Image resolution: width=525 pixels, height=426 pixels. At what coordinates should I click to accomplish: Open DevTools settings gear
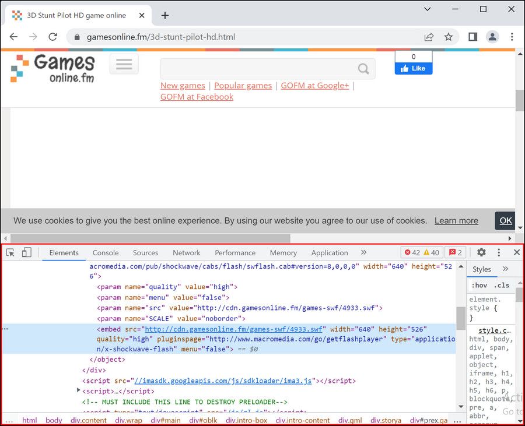point(481,252)
